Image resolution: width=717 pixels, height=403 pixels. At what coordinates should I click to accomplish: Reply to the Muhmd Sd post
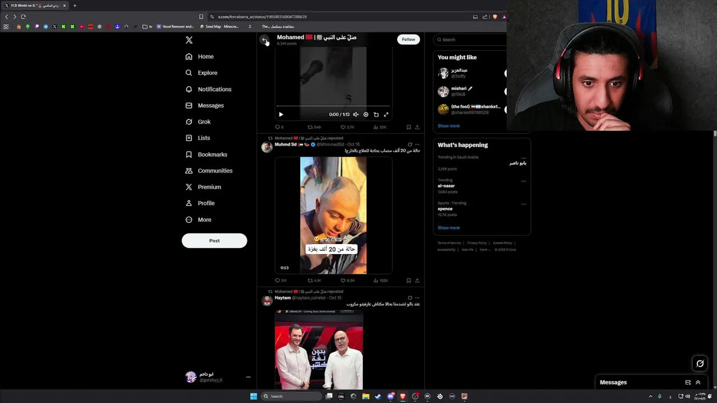click(280, 280)
